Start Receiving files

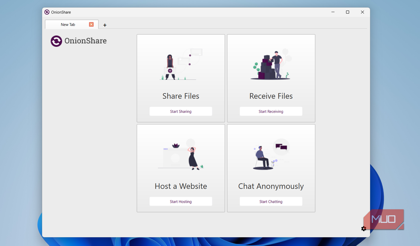(271, 111)
